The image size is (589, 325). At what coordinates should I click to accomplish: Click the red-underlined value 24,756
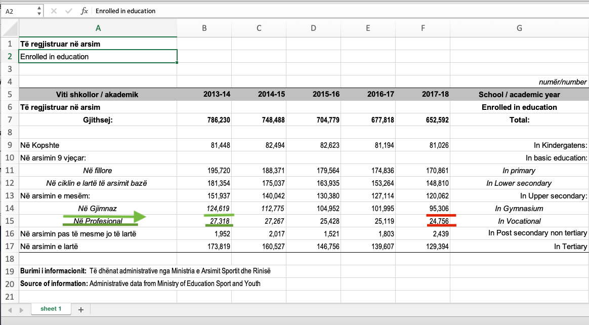[438, 221]
